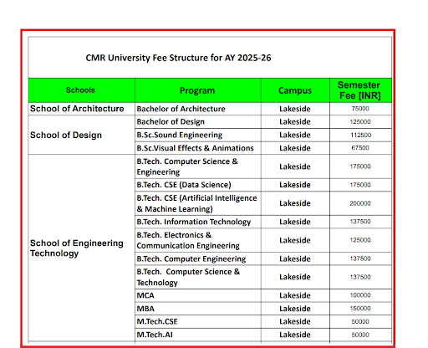Click fee "200000" for CSE Artificial Intelligence
The width and height of the screenshot is (428, 348).
click(360, 203)
